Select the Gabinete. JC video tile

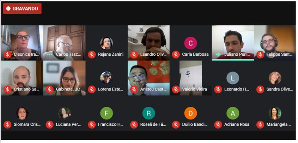click(65, 78)
